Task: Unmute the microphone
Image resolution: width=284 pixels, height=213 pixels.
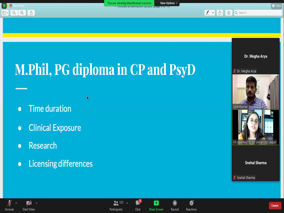Action: pos(9,205)
